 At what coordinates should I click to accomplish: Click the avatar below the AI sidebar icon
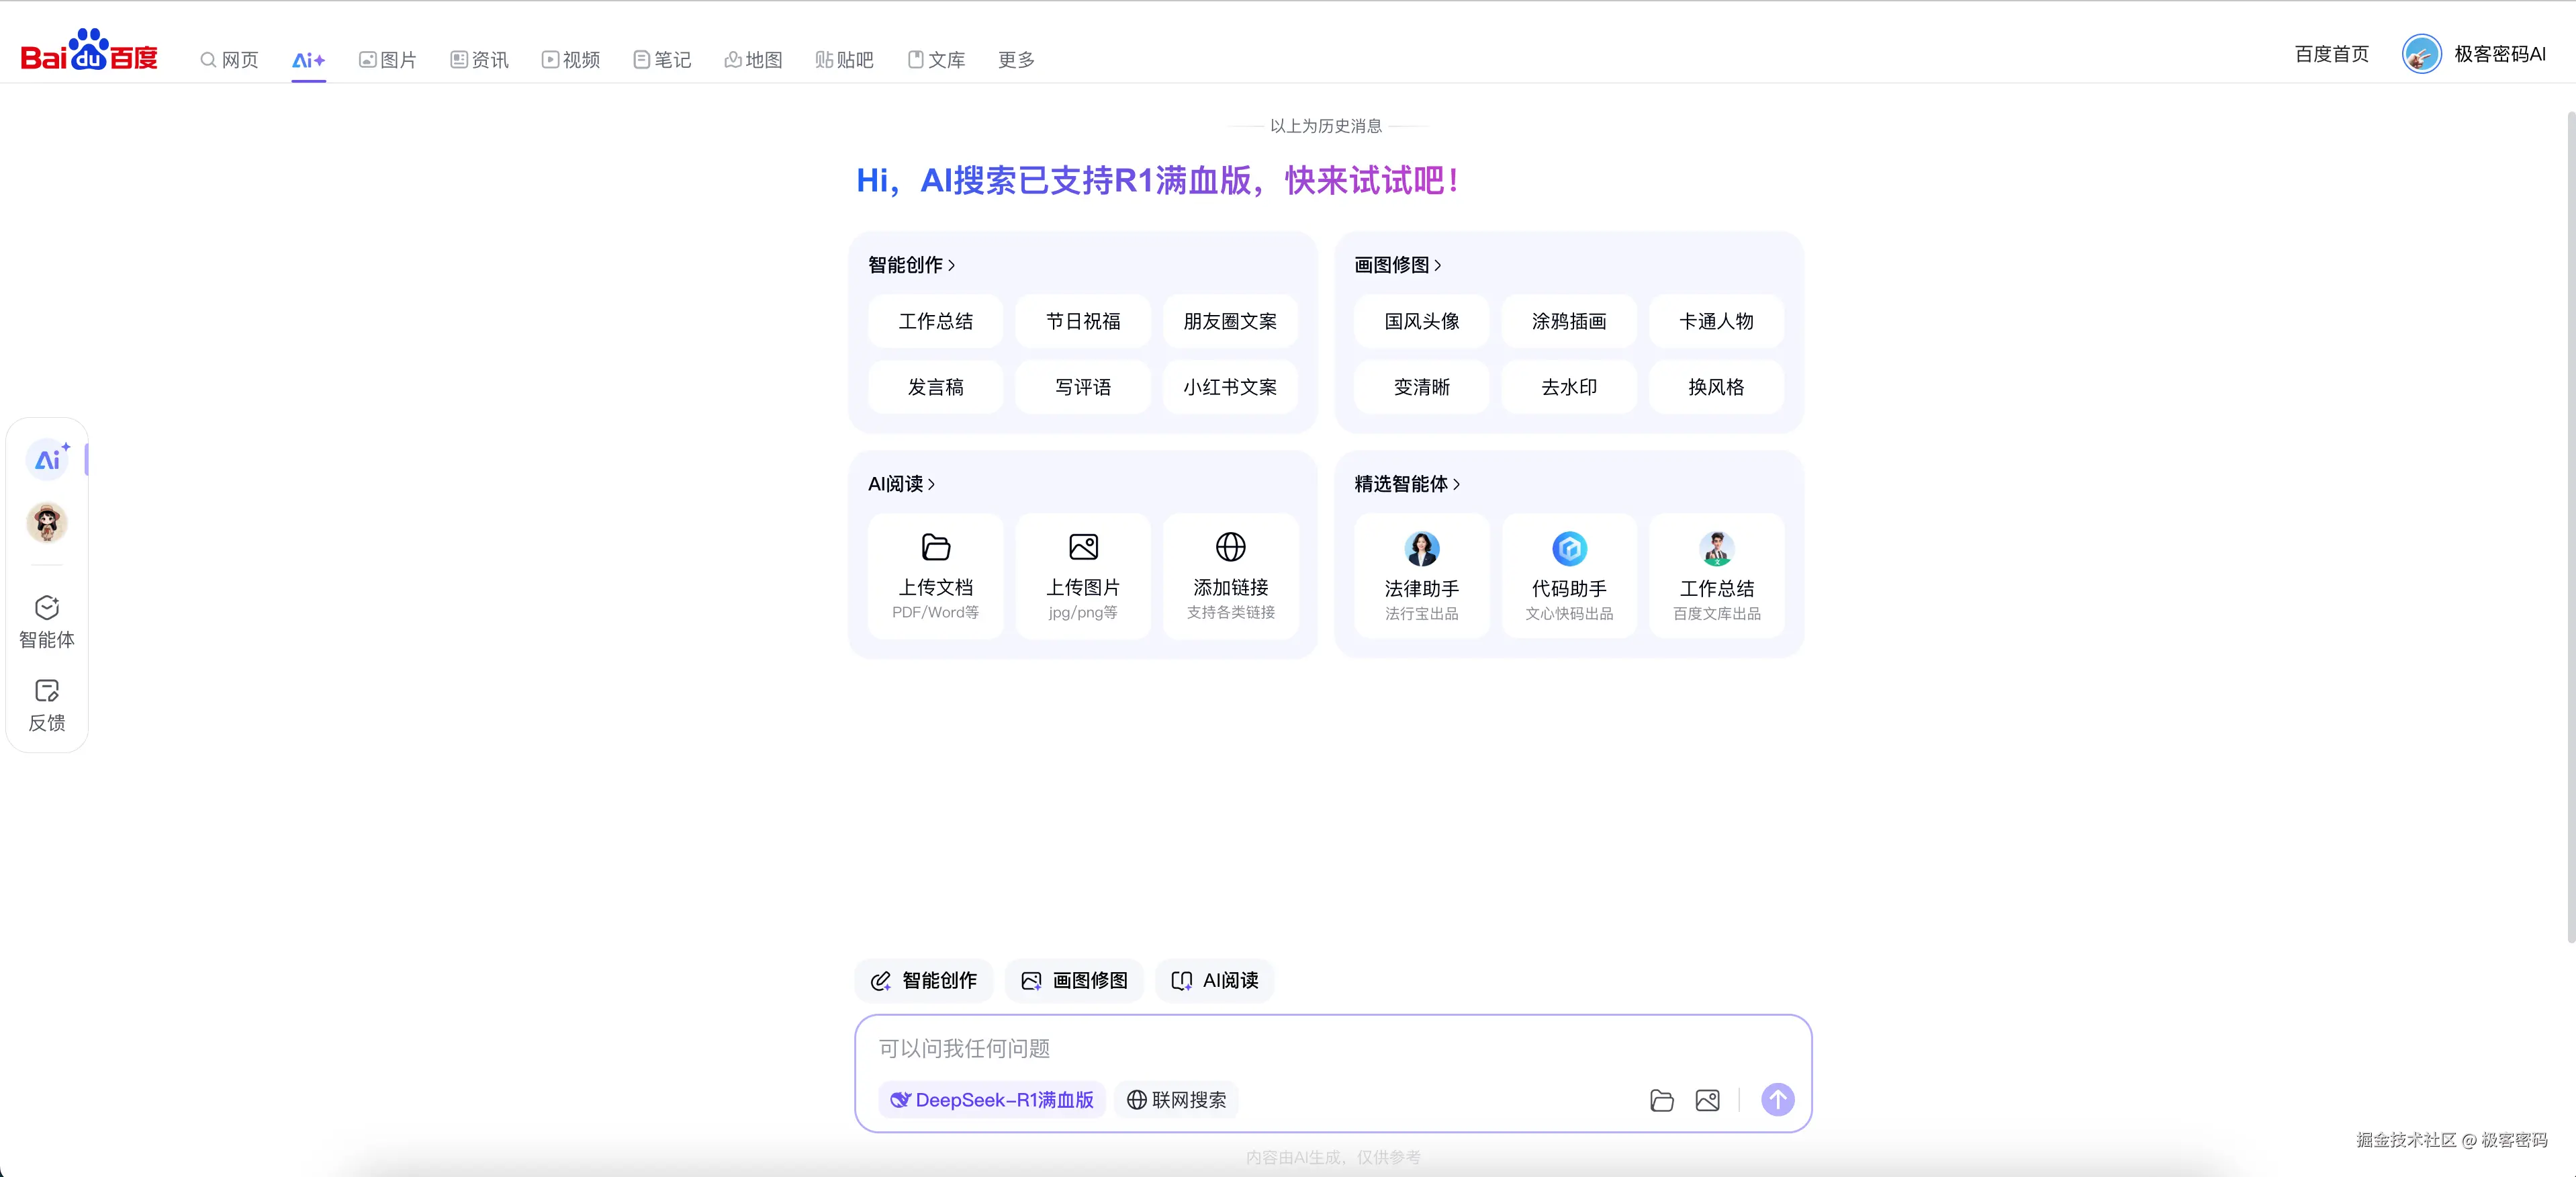click(46, 522)
